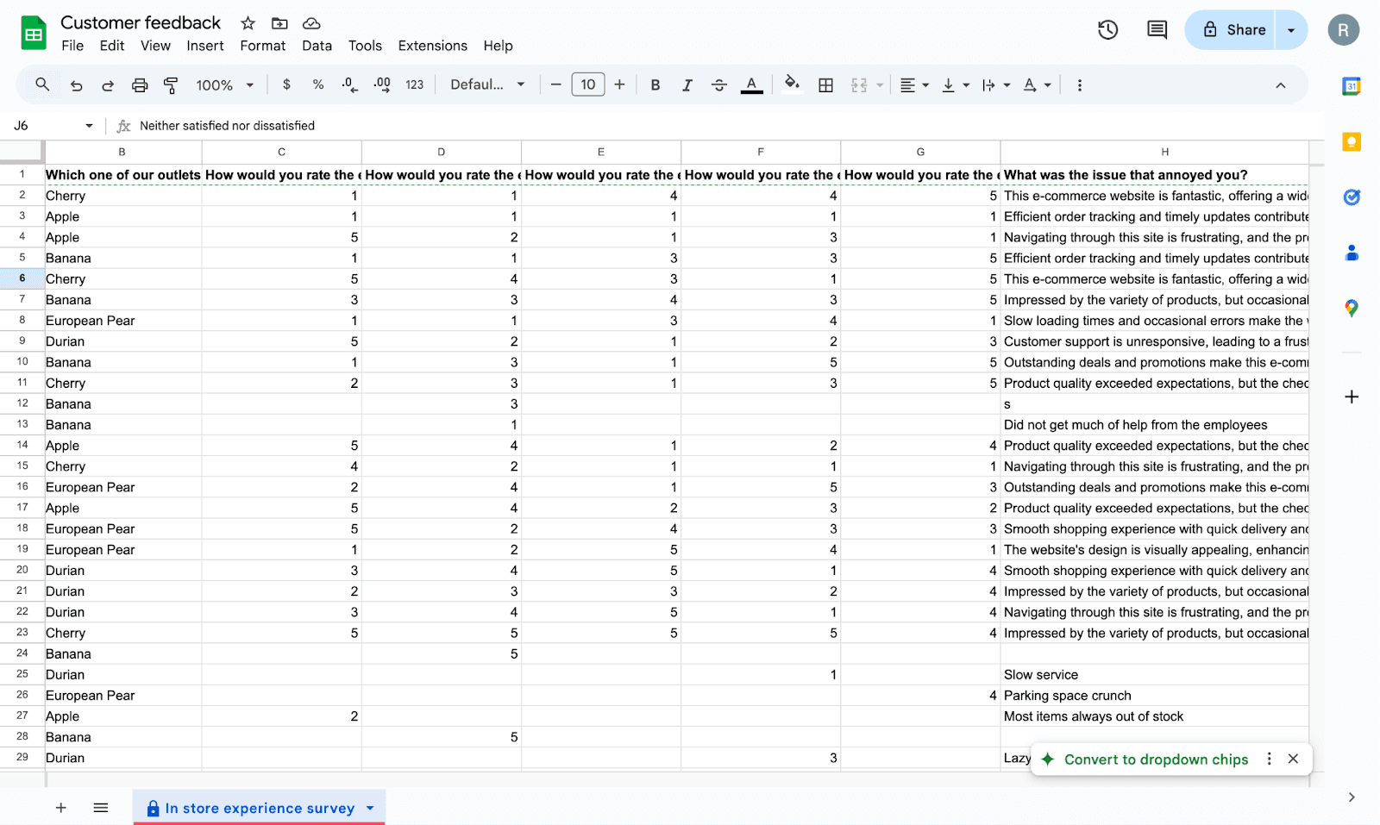Star the Customer feedback document

pos(248,23)
